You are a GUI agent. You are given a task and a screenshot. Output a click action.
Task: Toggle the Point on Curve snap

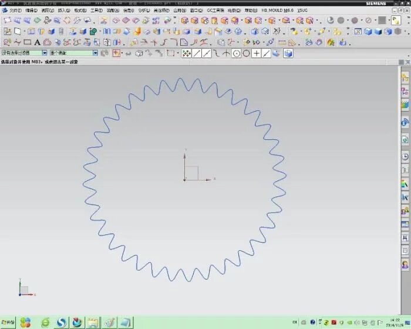267,53
